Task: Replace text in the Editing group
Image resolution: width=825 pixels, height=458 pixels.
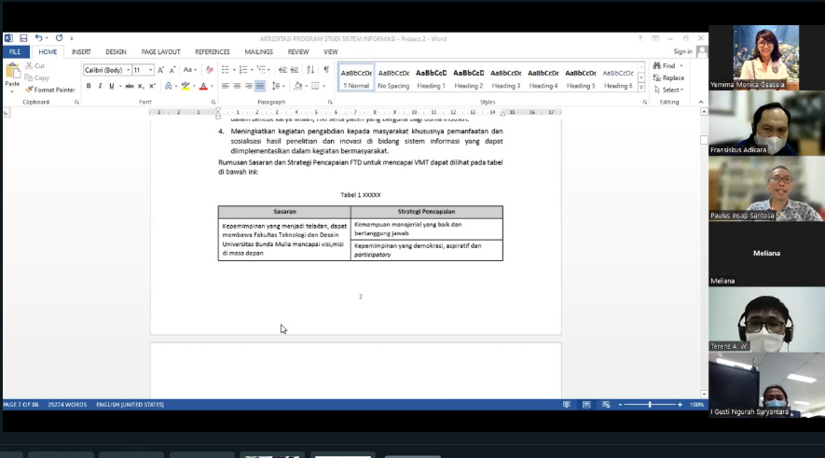Action: tap(668, 78)
